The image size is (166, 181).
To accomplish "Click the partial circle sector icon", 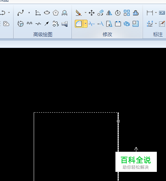I will 21,24.
